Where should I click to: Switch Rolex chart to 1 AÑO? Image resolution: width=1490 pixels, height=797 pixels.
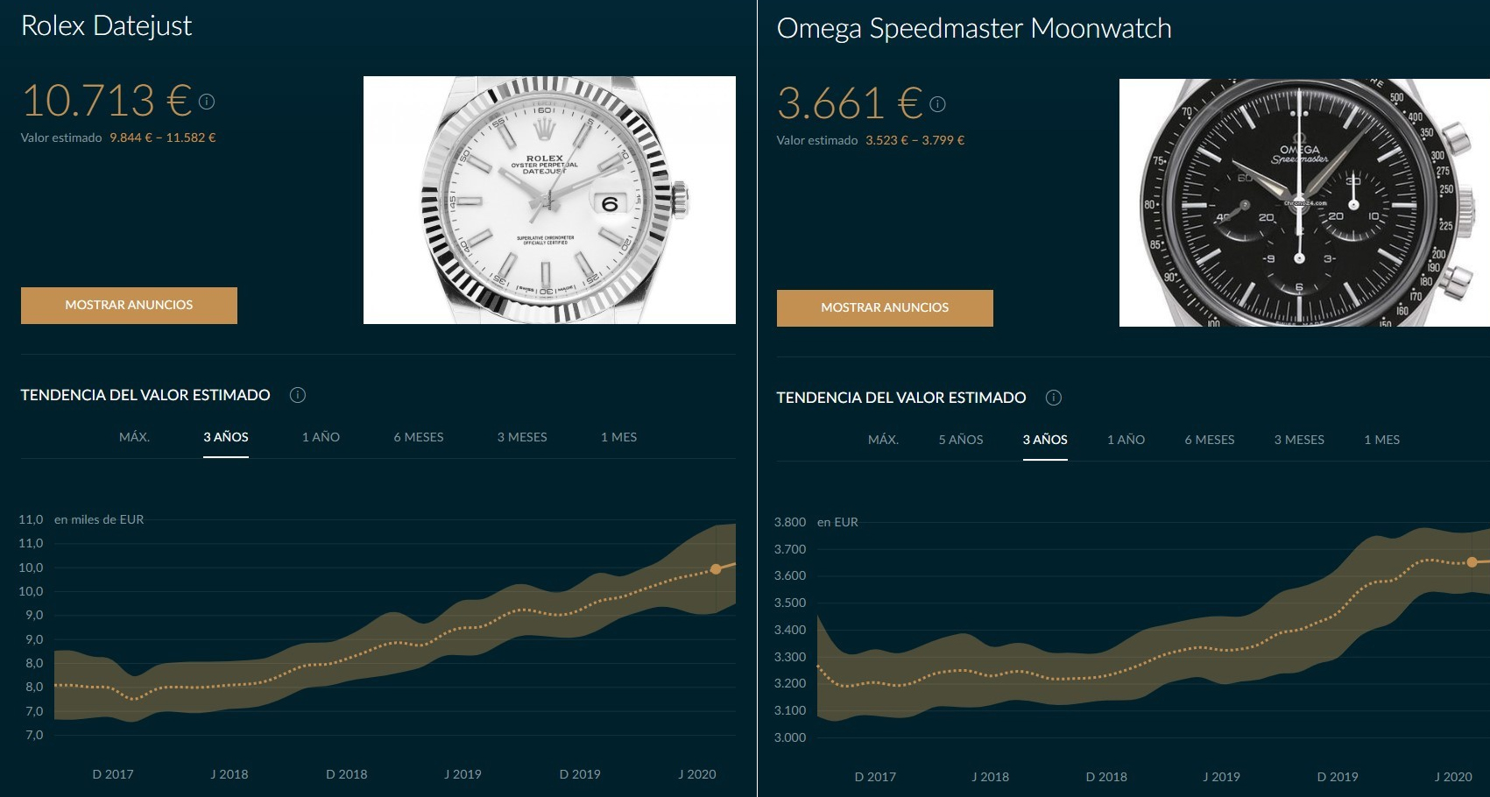point(321,437)
